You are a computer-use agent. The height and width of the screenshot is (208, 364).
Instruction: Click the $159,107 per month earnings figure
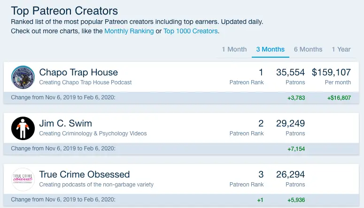pos(331,72)
